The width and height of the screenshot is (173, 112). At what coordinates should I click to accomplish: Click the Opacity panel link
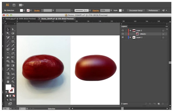96,11
